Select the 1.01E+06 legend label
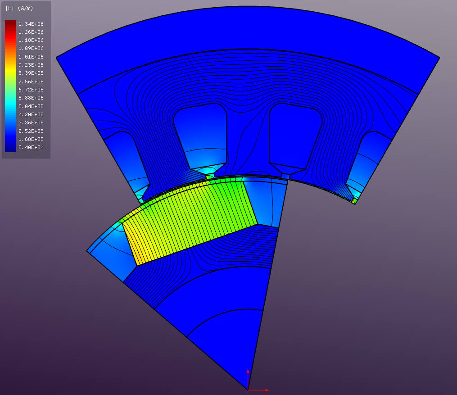This screenshot has width=457, height=395. pyautogui.click(x=31, y=57)
